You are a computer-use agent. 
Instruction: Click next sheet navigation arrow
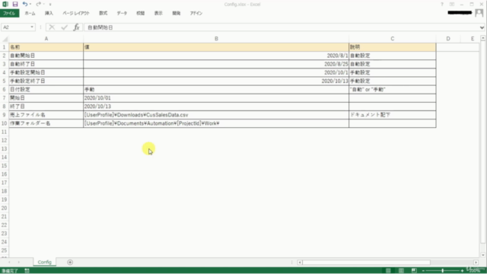click(18, 262)
